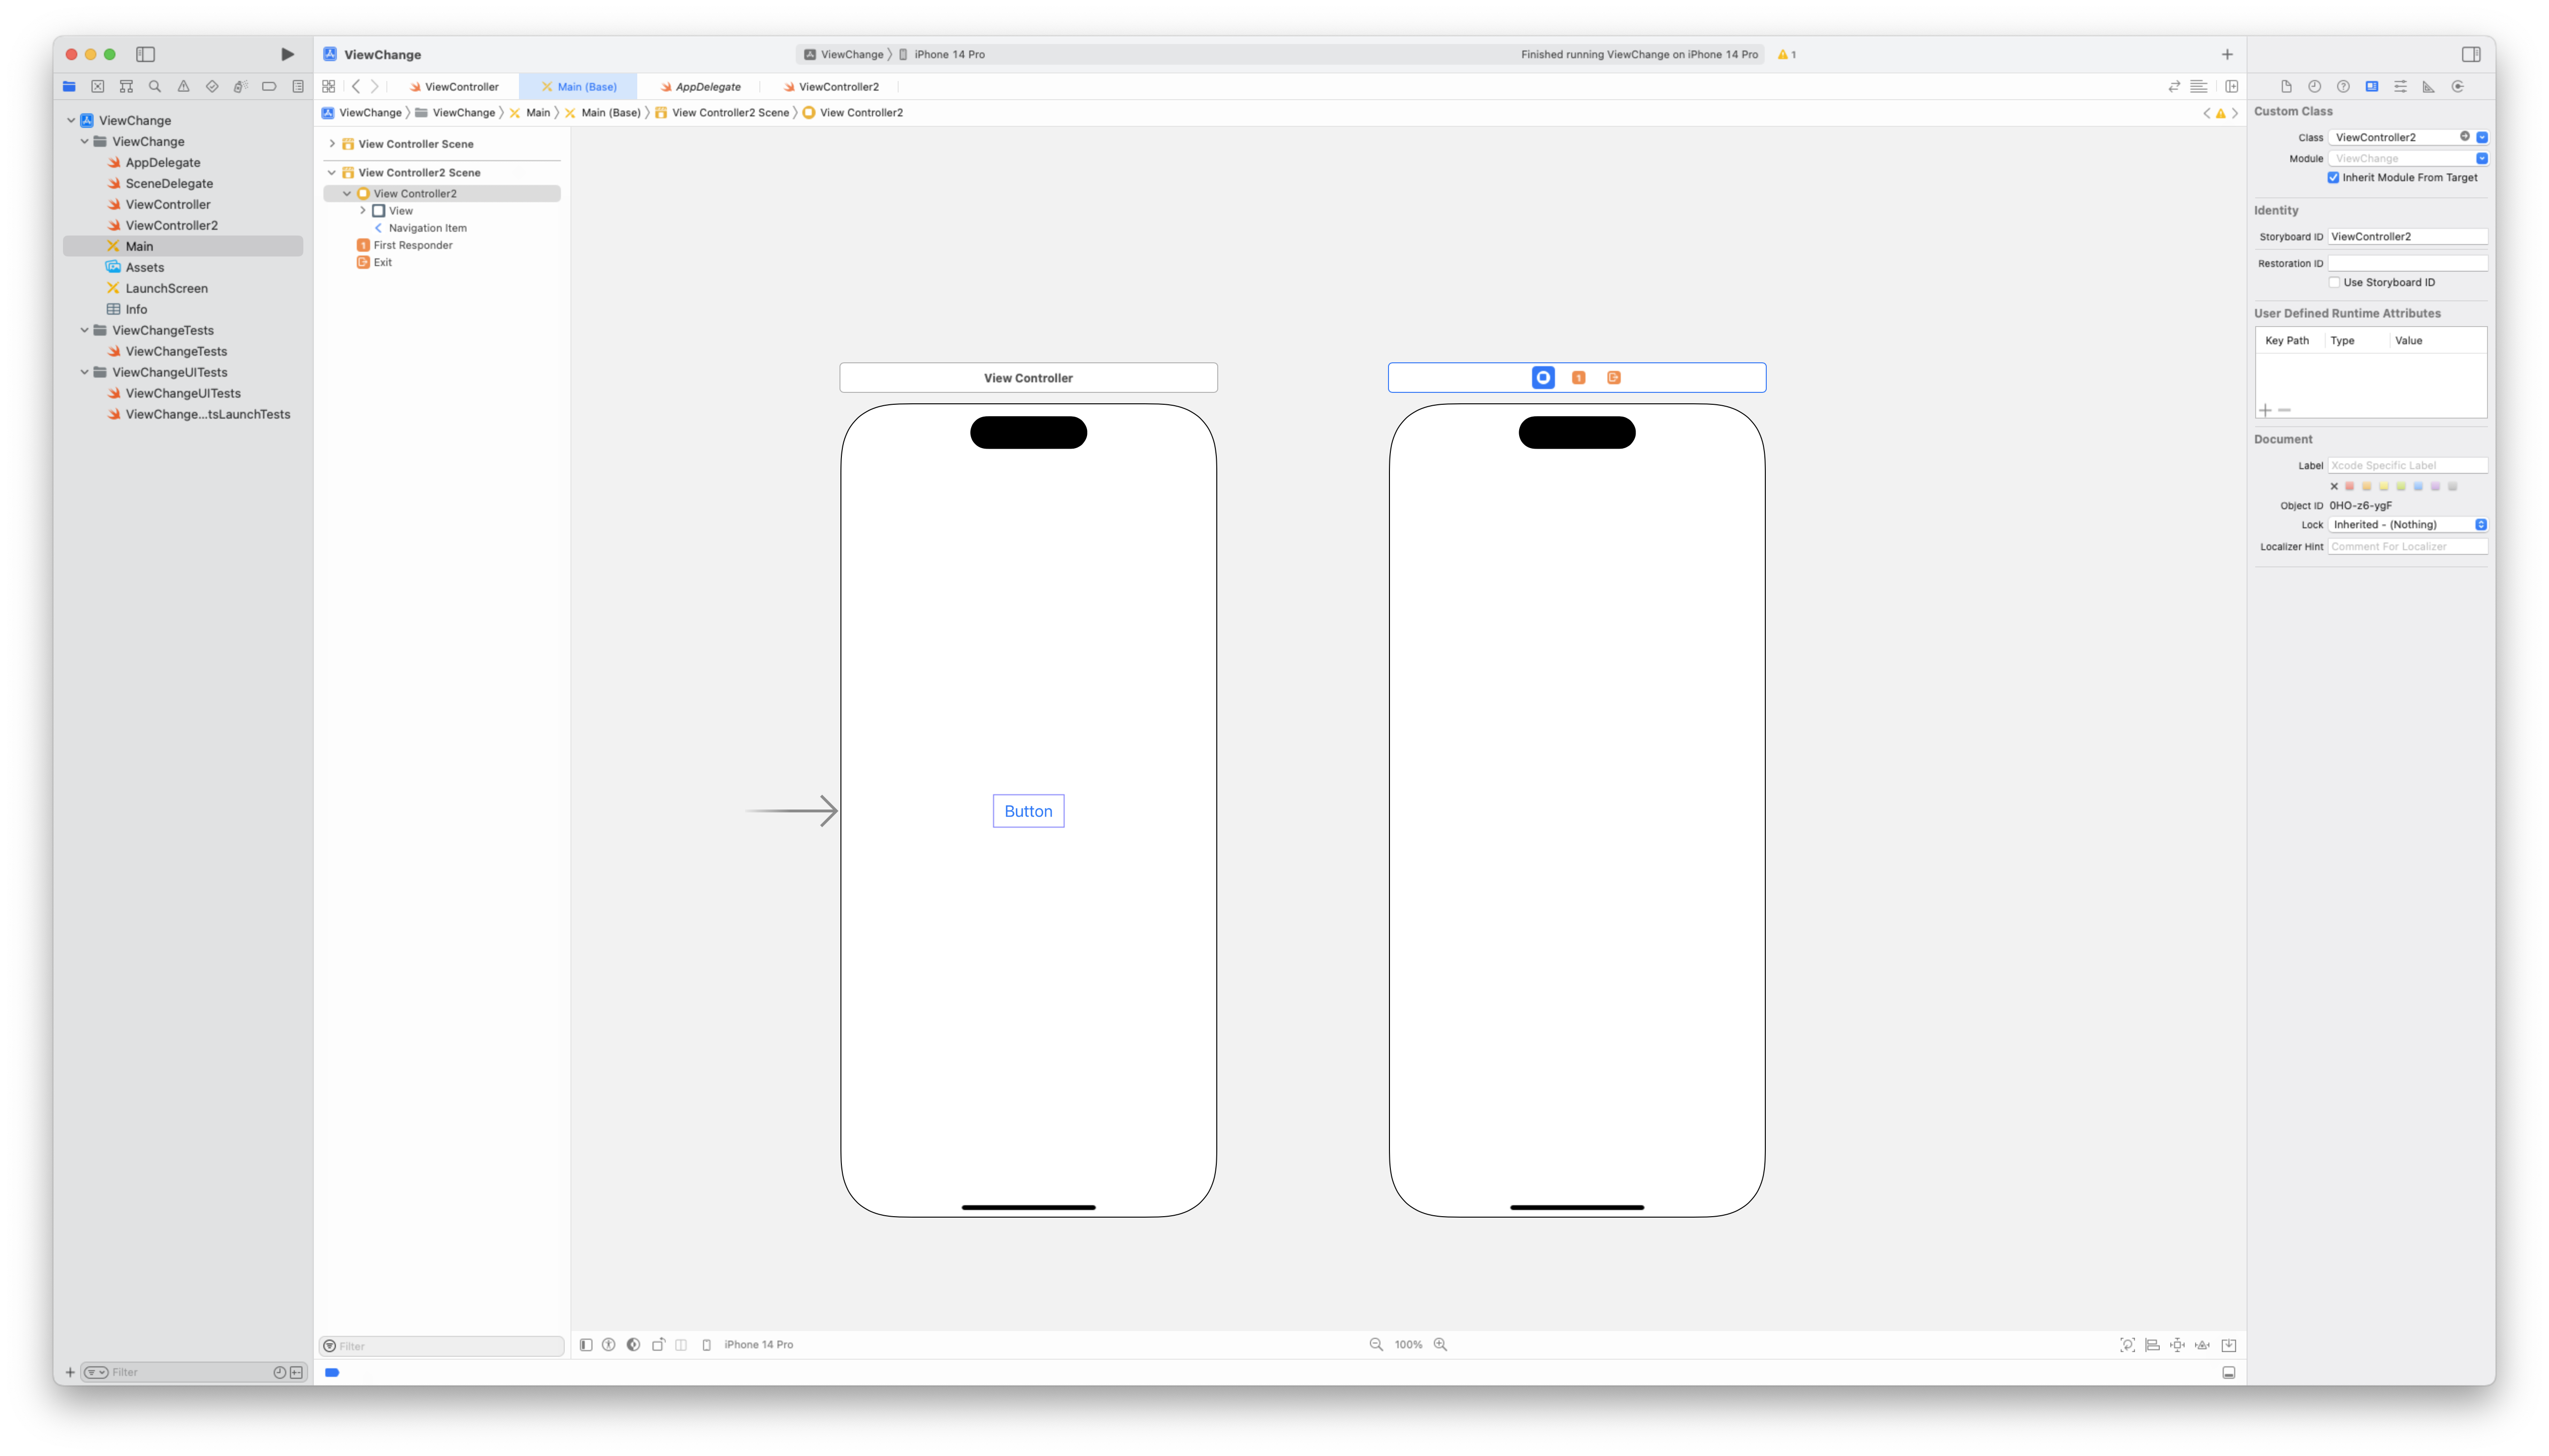Toggle accessibility settings in canvas bar
Image resolution: width=2549 pixels, height=1456 pixels.
pyautogui.click(x=608, y=1345)
